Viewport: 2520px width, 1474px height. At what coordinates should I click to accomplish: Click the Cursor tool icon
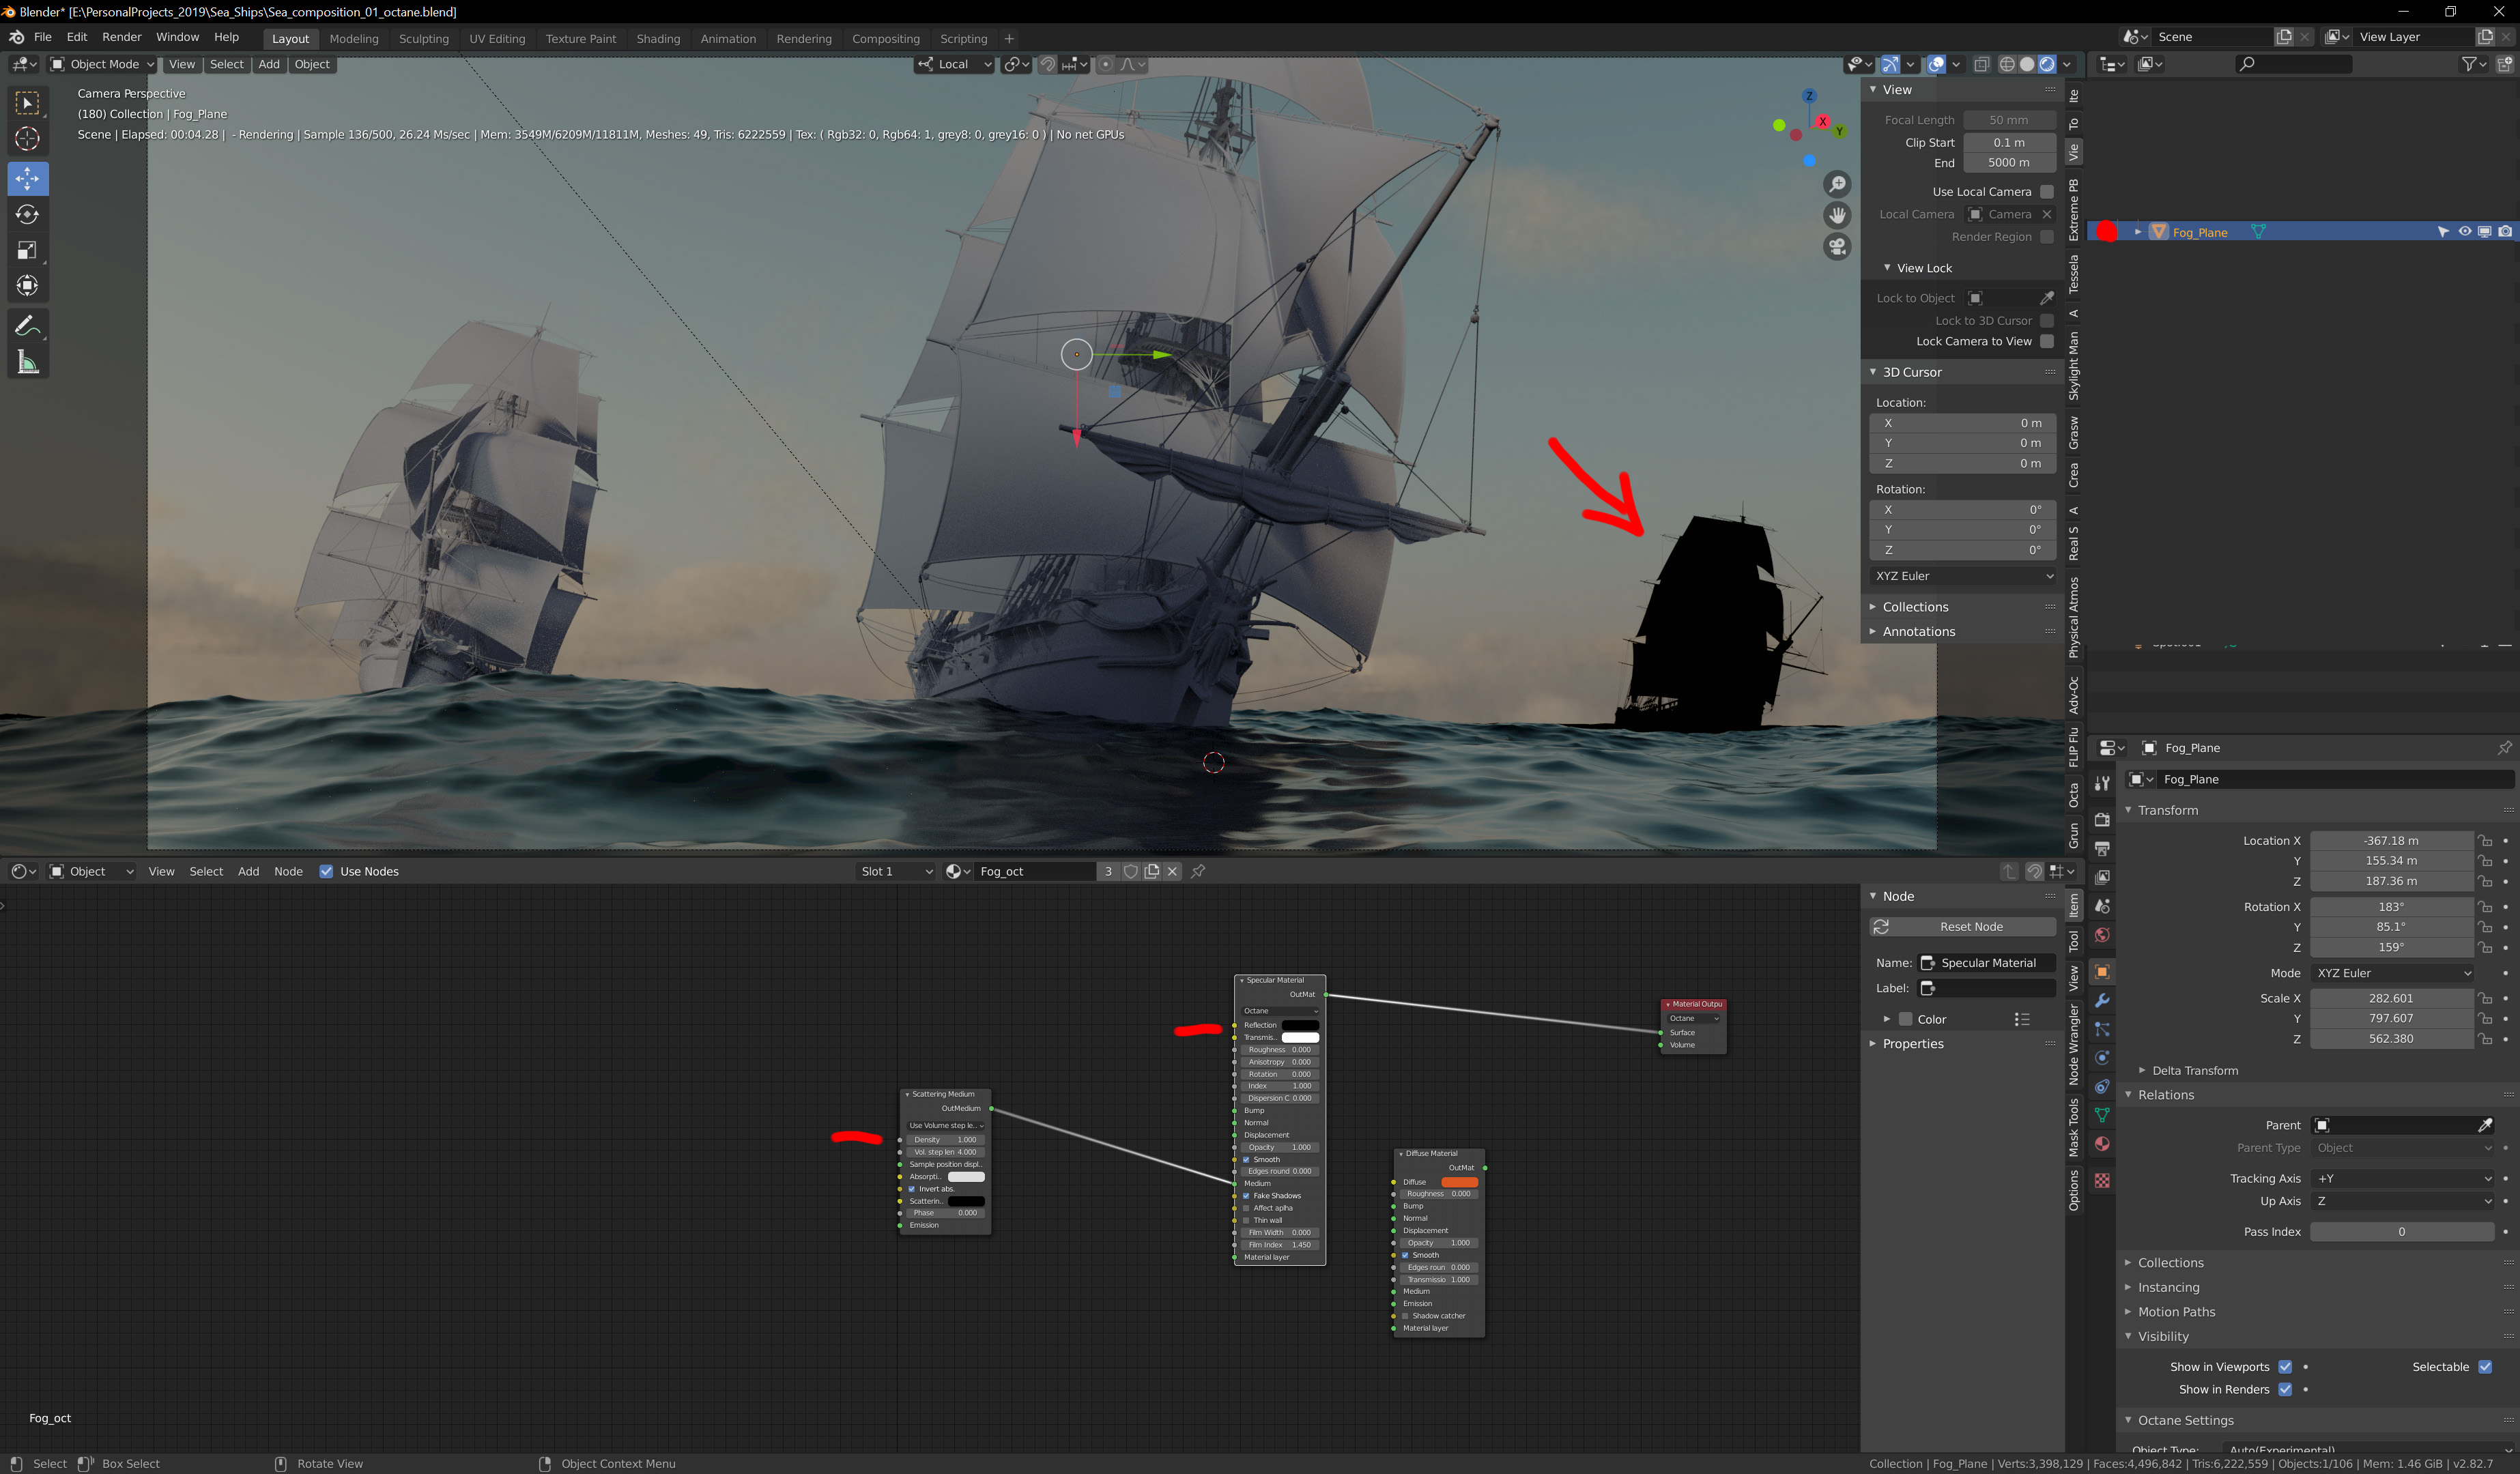[27, 139]
